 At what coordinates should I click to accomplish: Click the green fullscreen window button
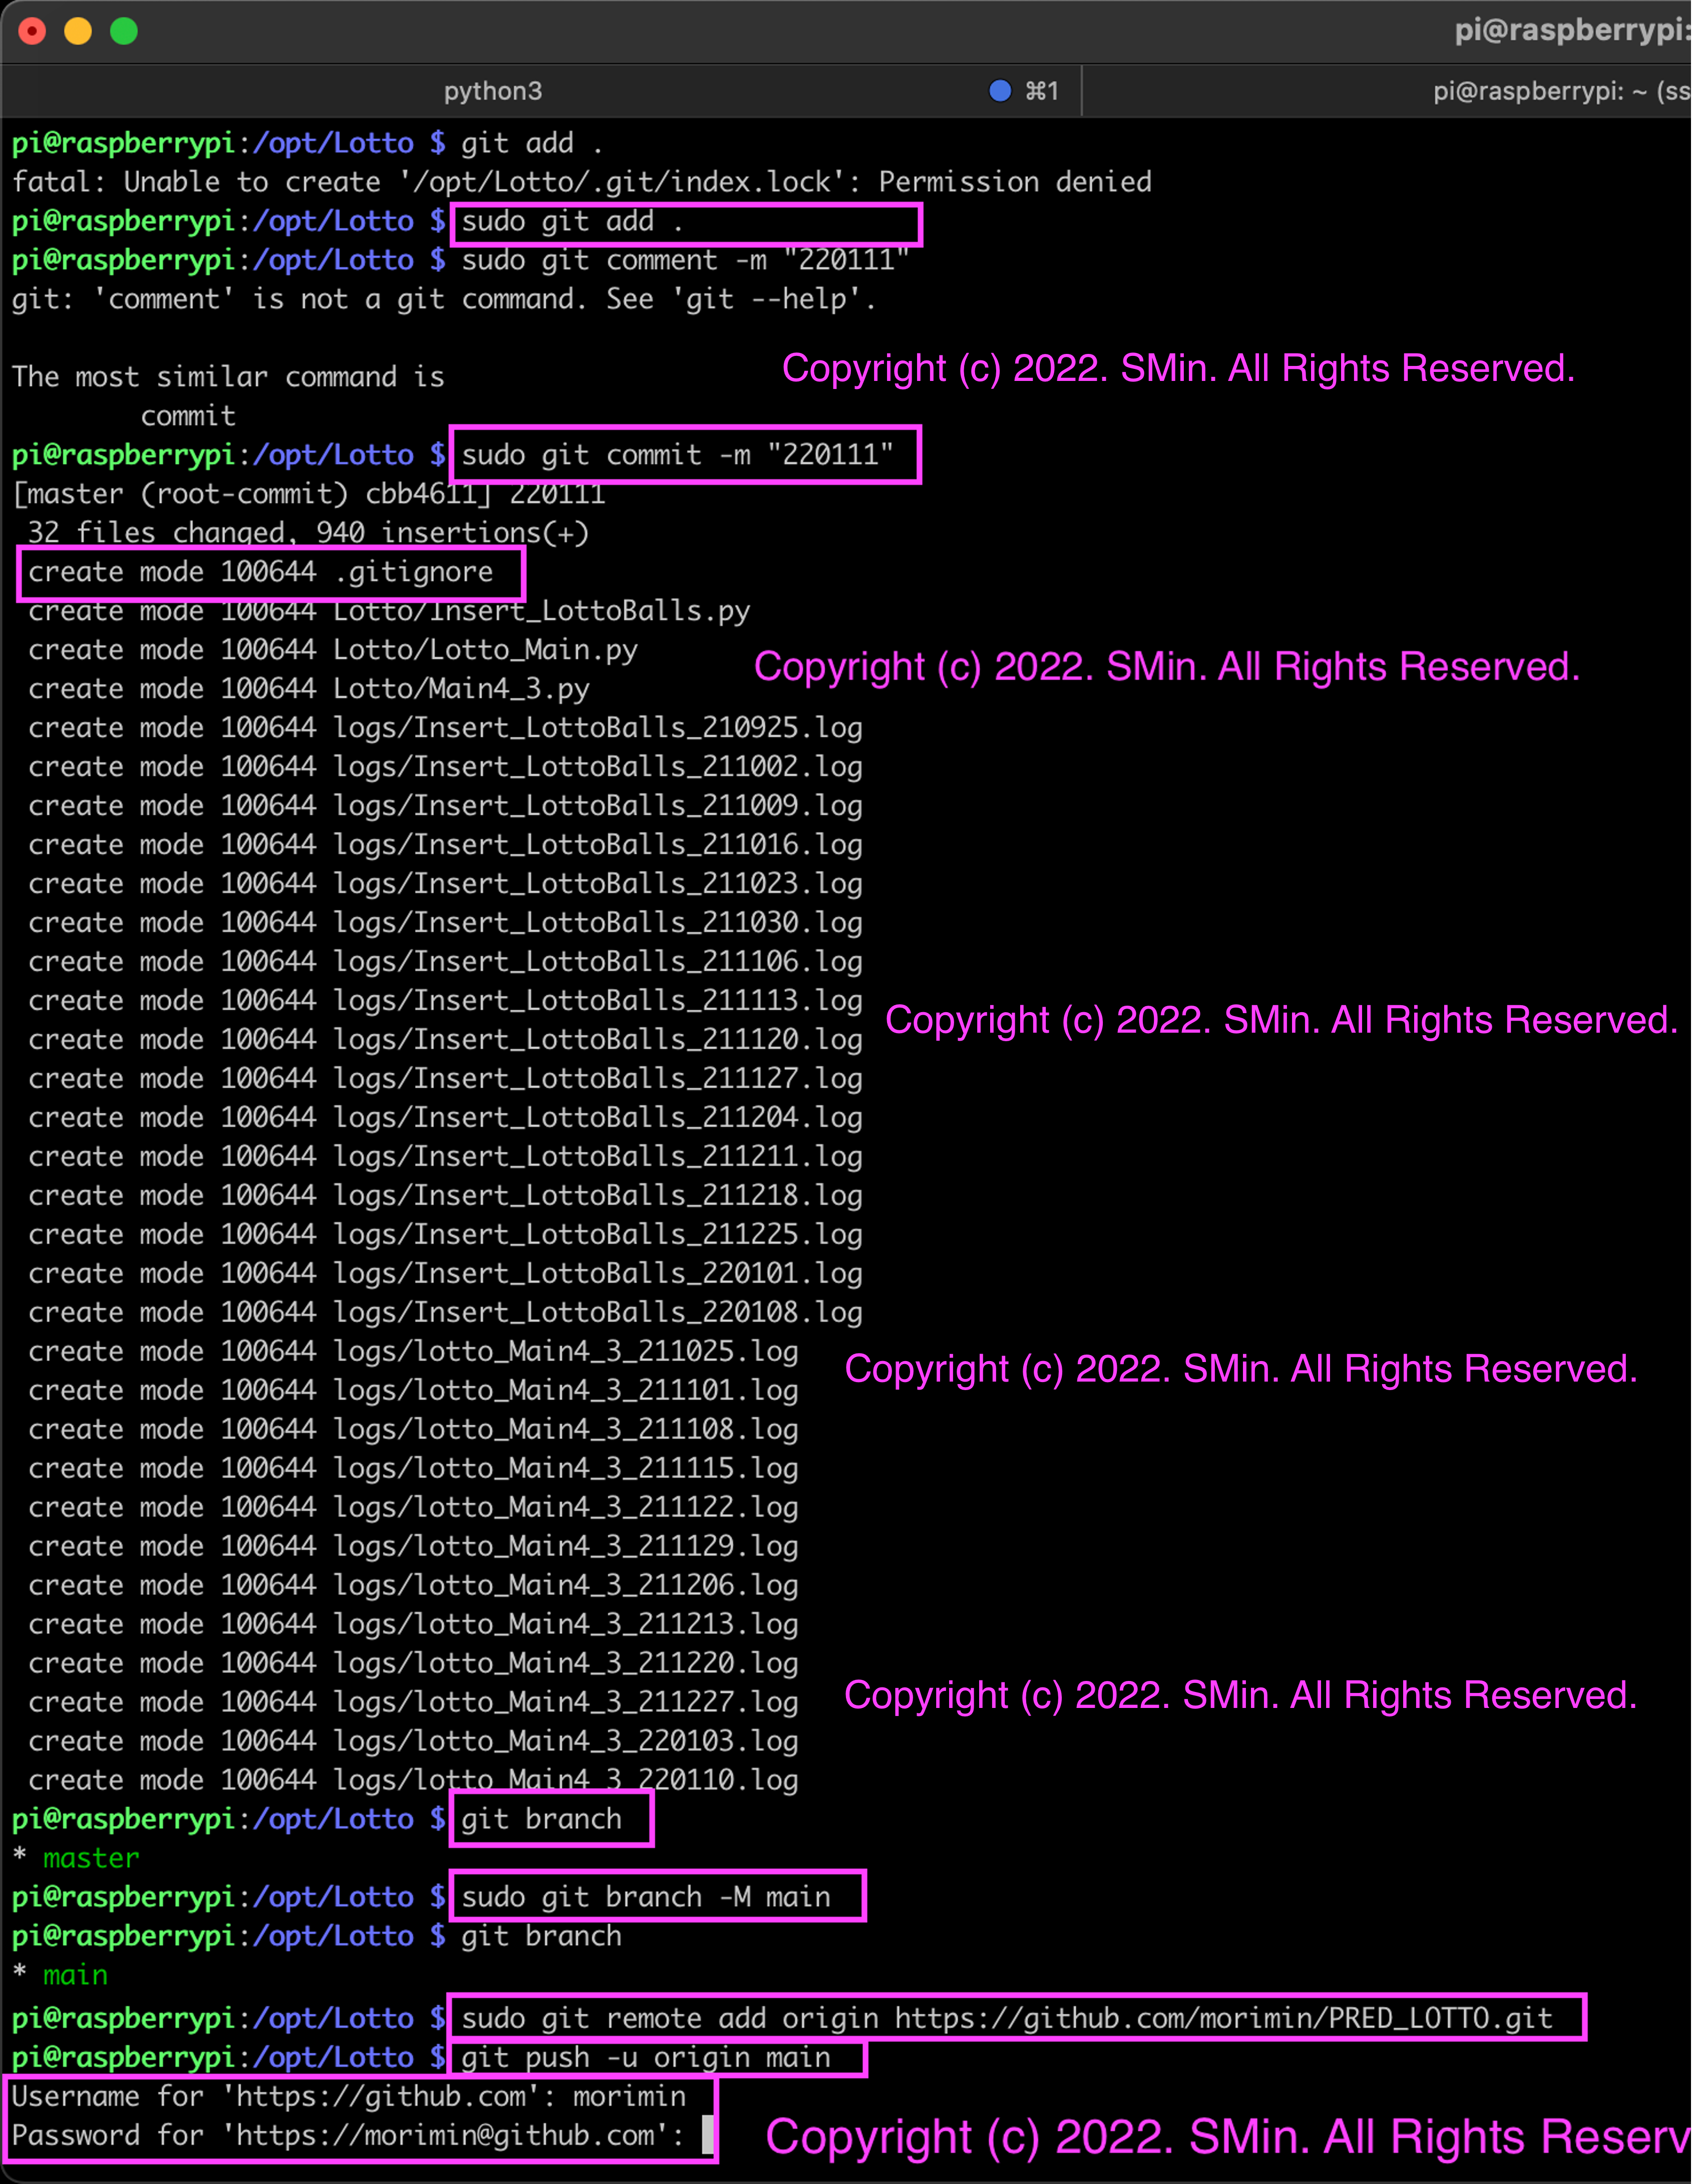(124, 32)
